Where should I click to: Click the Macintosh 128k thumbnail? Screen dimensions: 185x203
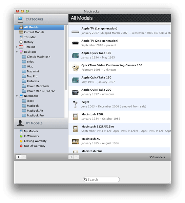75,117
